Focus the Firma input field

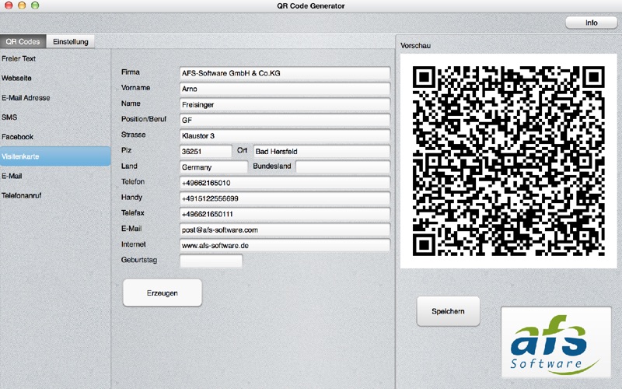pos(285,73)
